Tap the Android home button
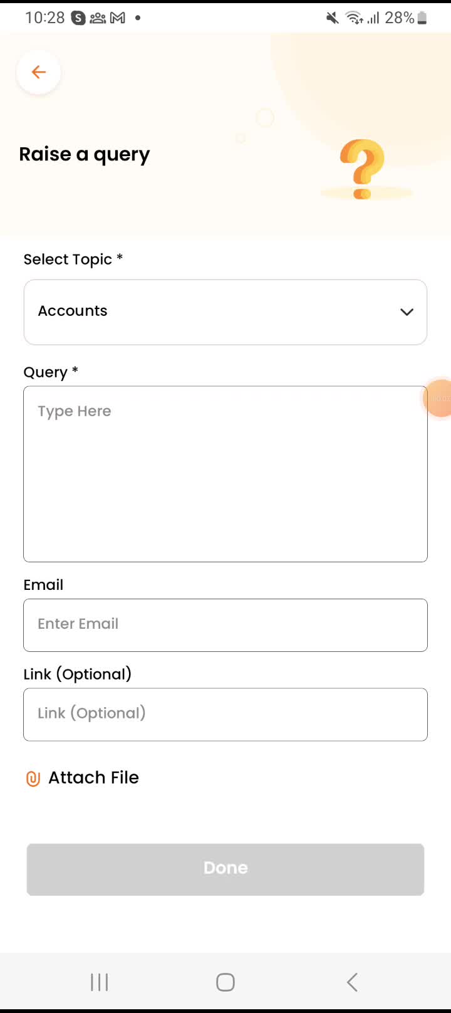Viewport: 451px width, 1013px height. coord(225,982)
